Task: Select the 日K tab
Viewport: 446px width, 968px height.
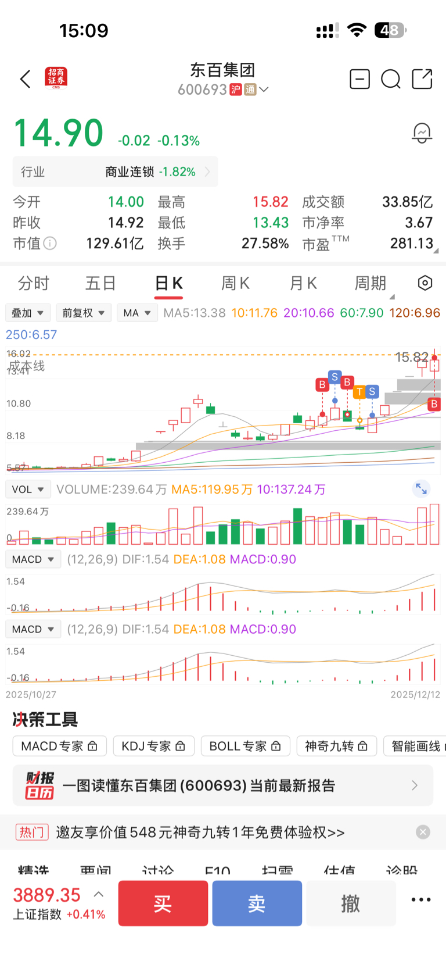Action: pos(168,283)
